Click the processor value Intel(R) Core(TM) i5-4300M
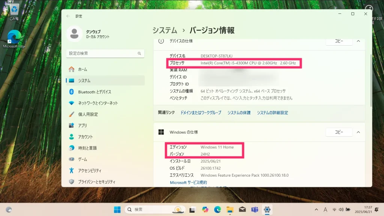Viewport: 384px width, 216px height. click(x=248, y=63)
